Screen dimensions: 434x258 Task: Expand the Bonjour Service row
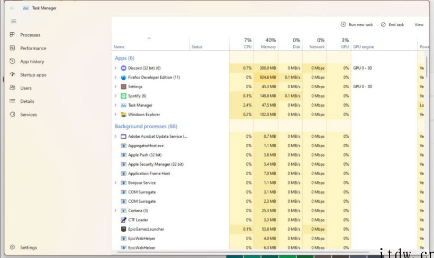116,183
